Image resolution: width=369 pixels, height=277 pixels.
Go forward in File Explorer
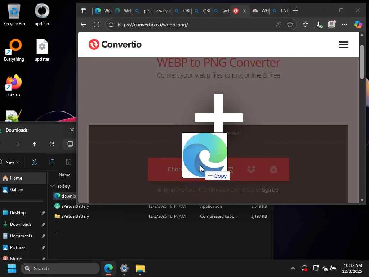pyautogui.click(x=17, y=144)
